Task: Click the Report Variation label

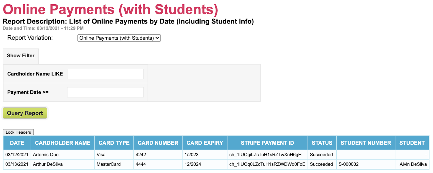Action: coord(30,38)
